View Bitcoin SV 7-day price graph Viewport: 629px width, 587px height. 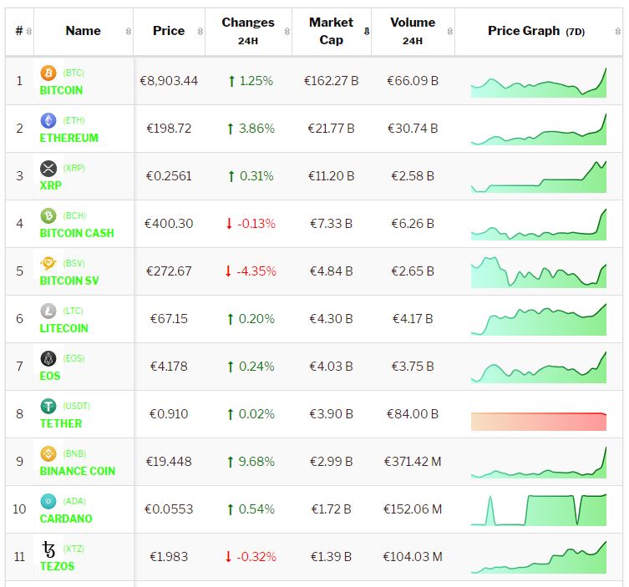539,272
